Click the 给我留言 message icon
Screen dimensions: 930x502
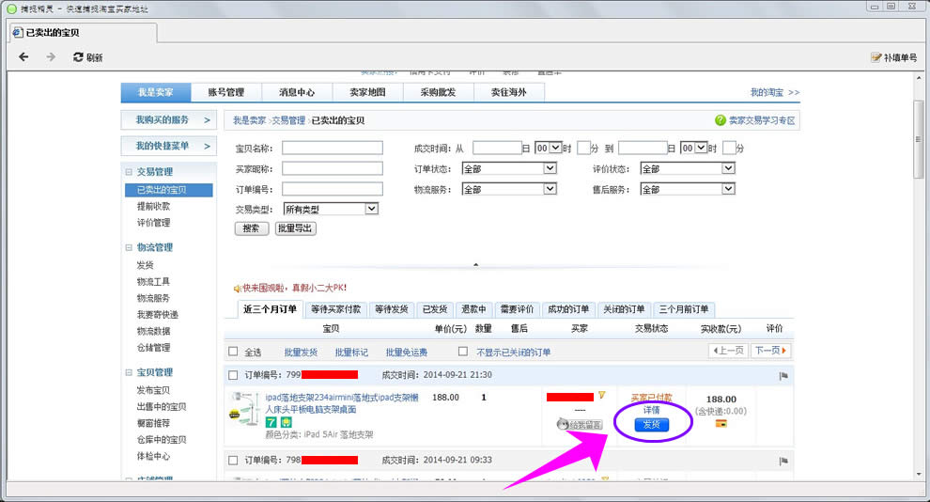(580, 424)
